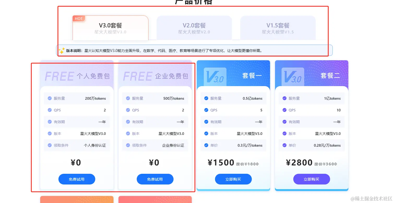Click 免费试用 on 个人免费包 card
The image size is (394, 203).
(x=77, y=179)
